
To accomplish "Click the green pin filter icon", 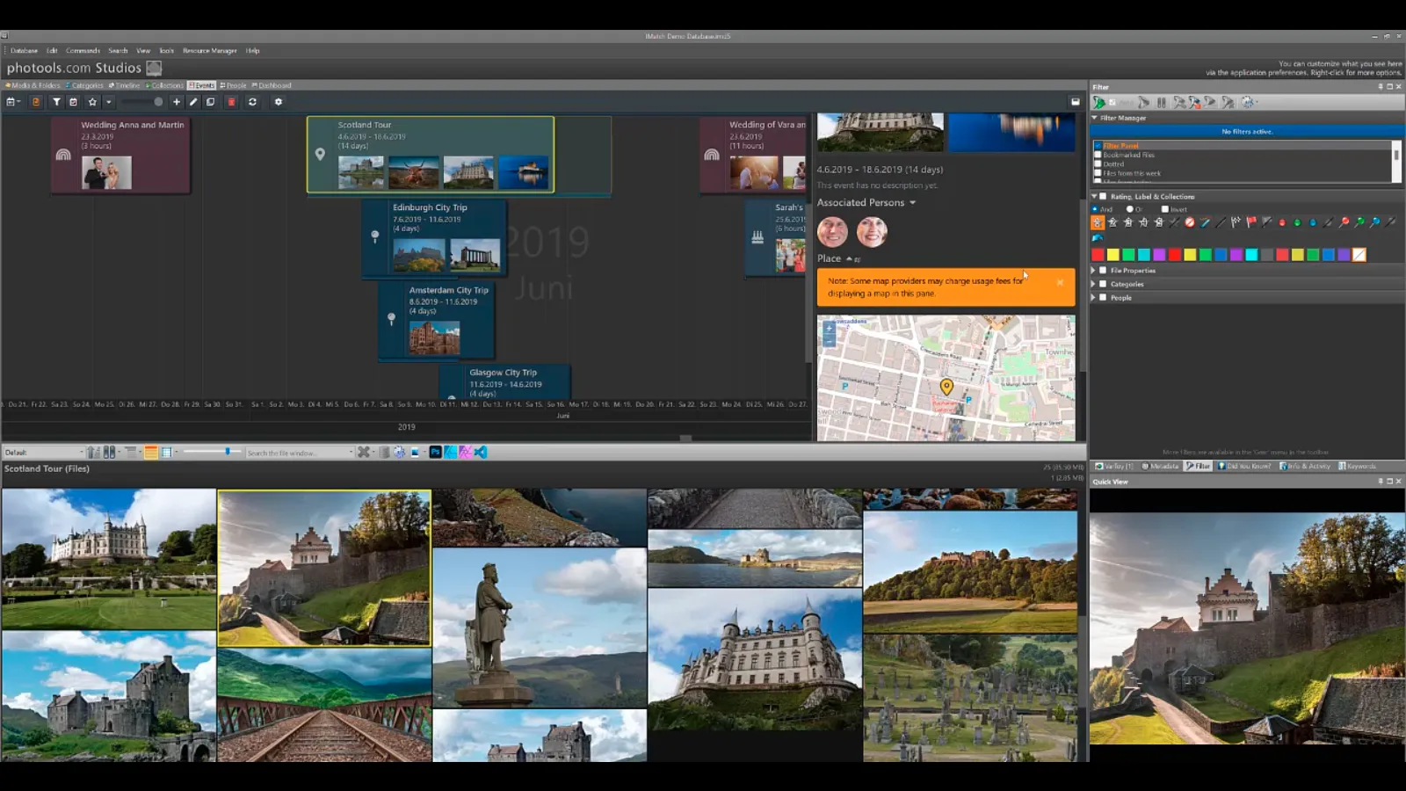I will point(1359,222).
